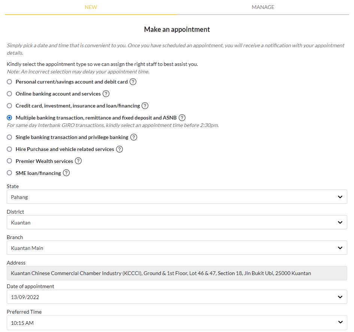This screenshot has width=354, height=332.
Task: Open the Premier Wealth services help icon
Action: [x=78, y=161]
